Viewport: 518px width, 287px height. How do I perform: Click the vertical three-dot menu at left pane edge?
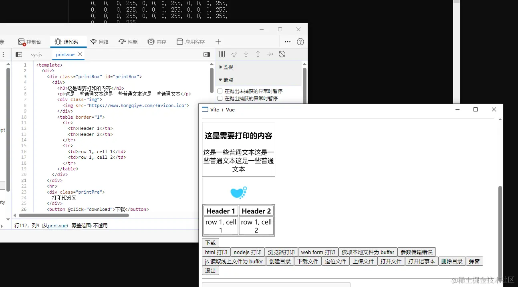(3, 55)
